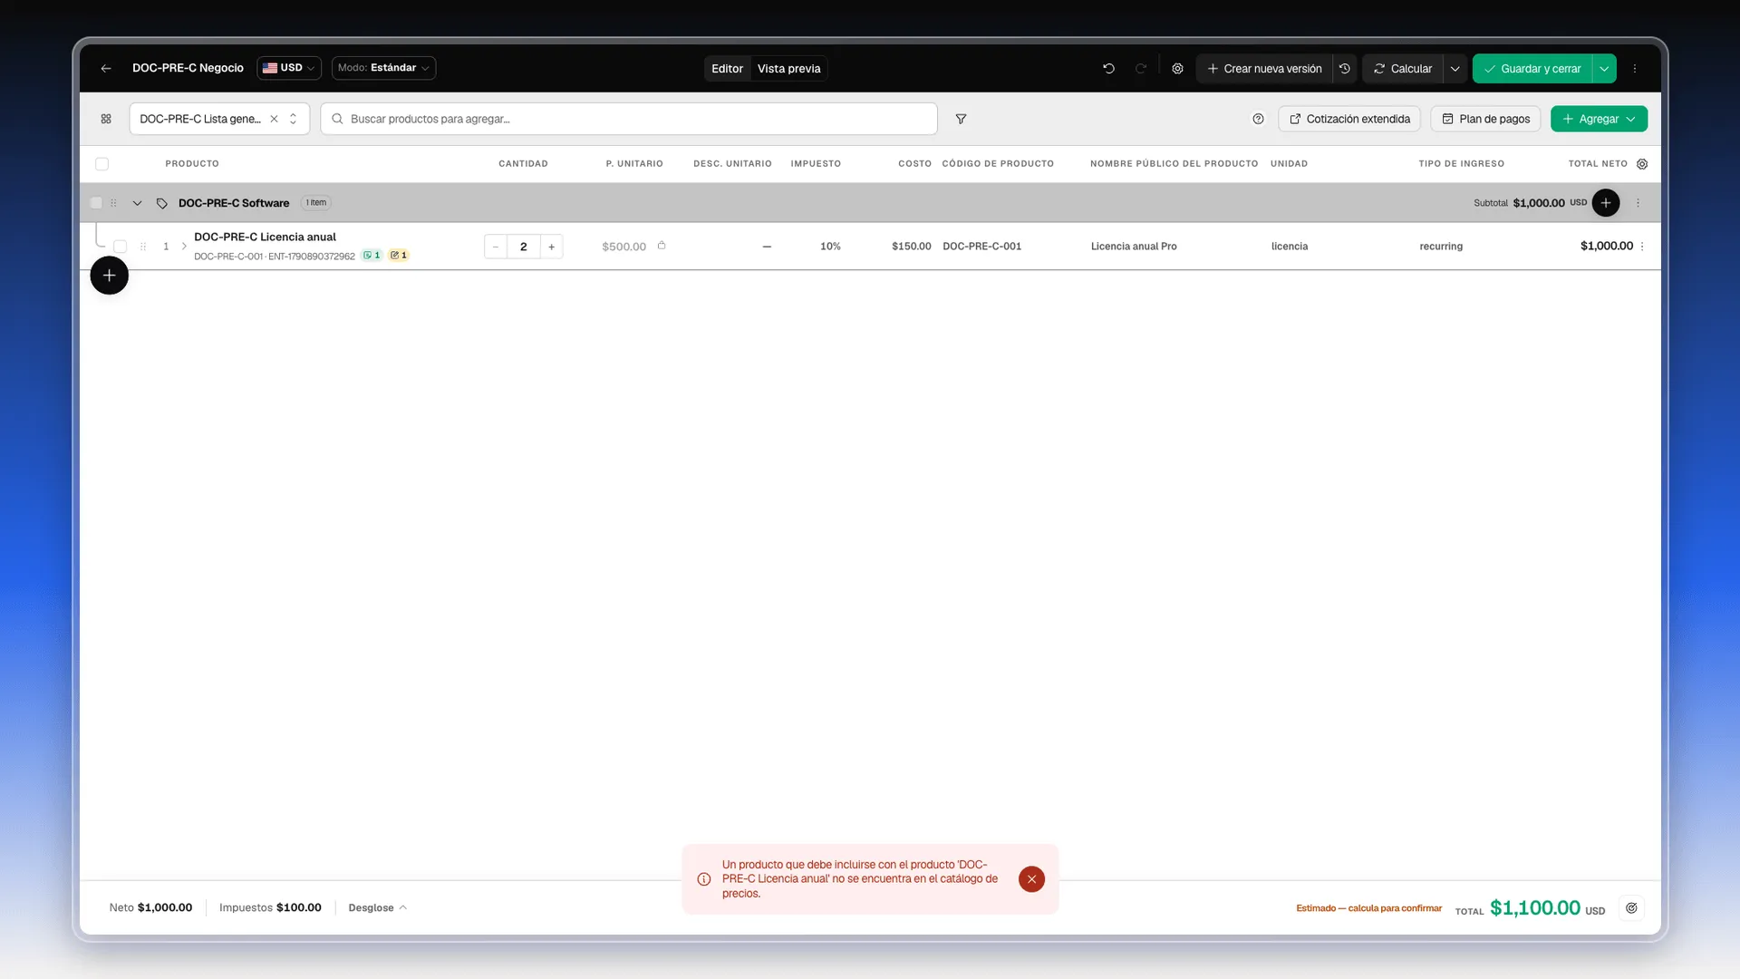
Task: Go back using the left arrow icon
Action: 106,68
